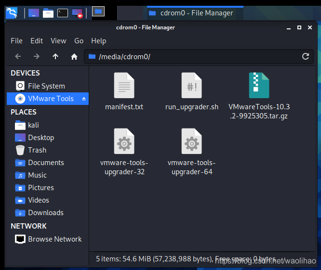Open the Help menu
The height and width of the screenshot is (270, 321).
pos(99,41)
